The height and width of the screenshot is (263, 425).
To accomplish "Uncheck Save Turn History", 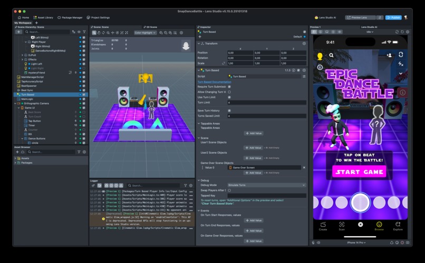I will point(229,110).
